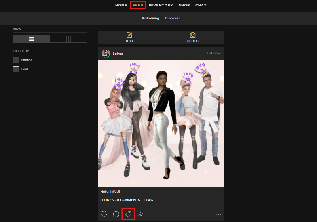Open Soiree's profile avatar
This screenshot has width=317, height=222.
[106, 53]
